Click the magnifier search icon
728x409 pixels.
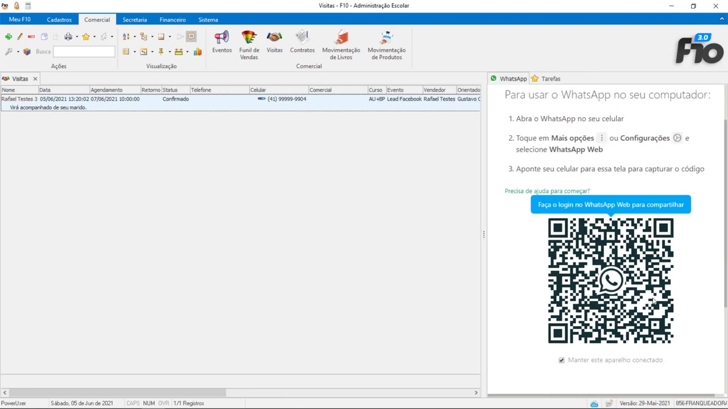[9, 52]
